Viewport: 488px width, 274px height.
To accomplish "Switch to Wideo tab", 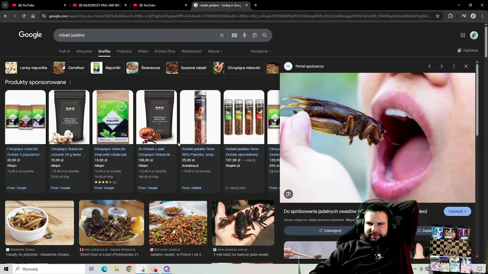I will click(143, 51).
